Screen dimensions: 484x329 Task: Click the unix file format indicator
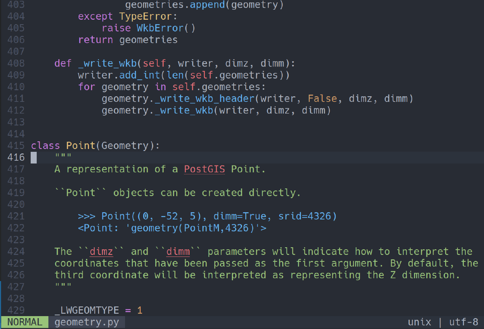coord(419,322)
